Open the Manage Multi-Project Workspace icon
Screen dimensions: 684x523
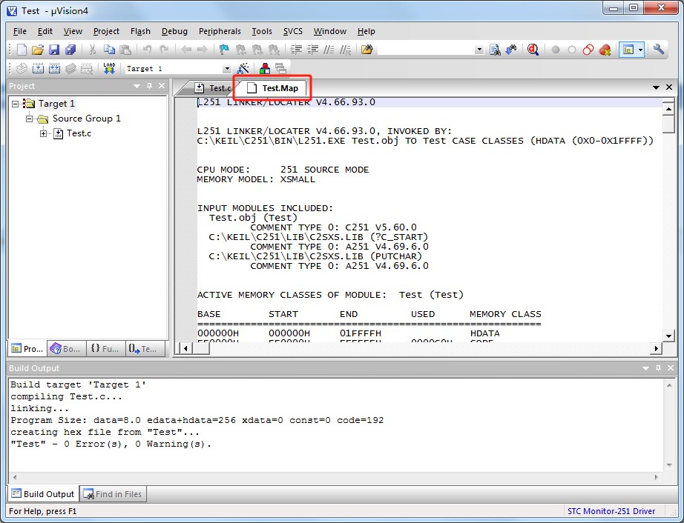click(x=281, y=68)
